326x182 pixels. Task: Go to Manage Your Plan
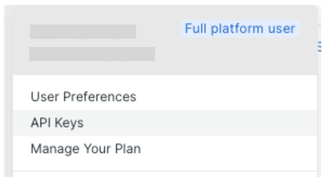click(86, 149)
